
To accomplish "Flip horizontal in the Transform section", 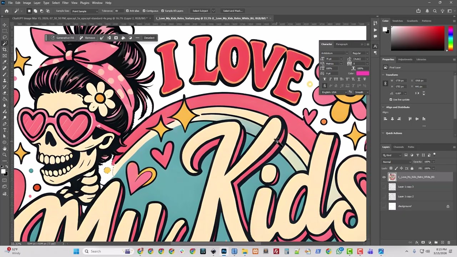I will (417, 93).
